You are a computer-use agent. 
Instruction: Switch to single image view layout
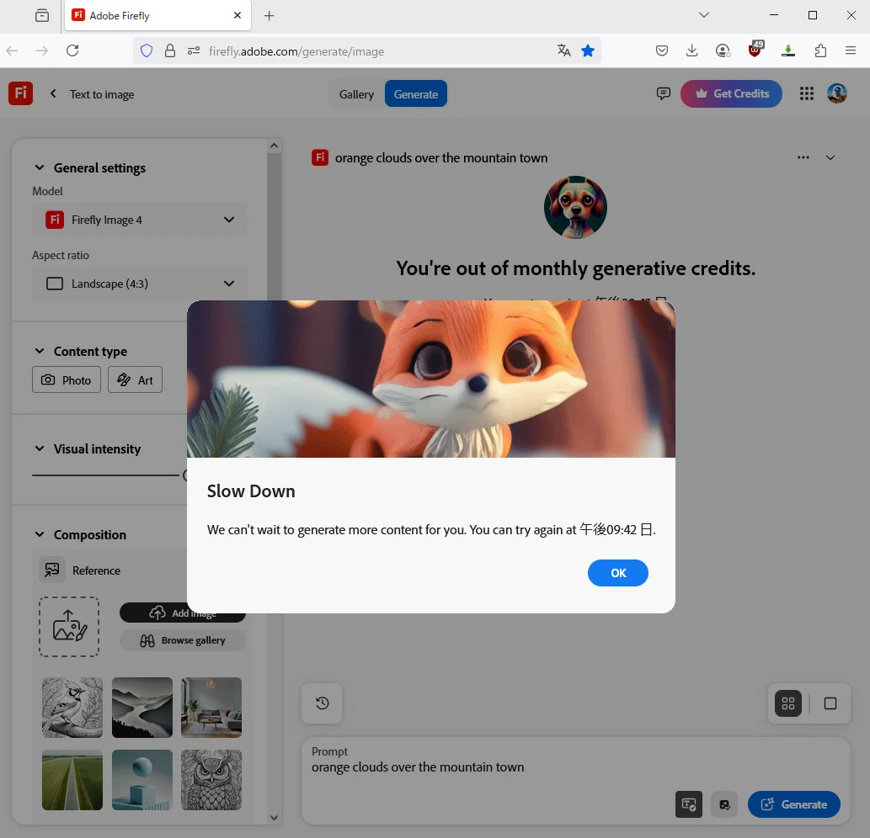click(830, 703)
